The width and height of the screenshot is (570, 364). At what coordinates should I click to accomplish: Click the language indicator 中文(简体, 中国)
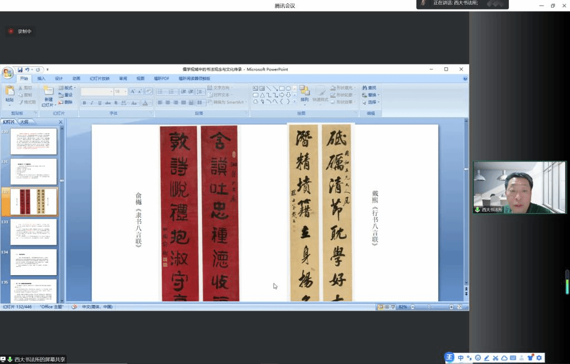tap(97, 307)
